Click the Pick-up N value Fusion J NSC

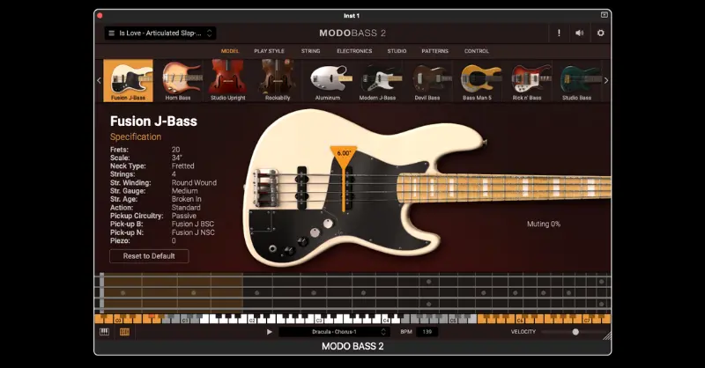[193, 232]
